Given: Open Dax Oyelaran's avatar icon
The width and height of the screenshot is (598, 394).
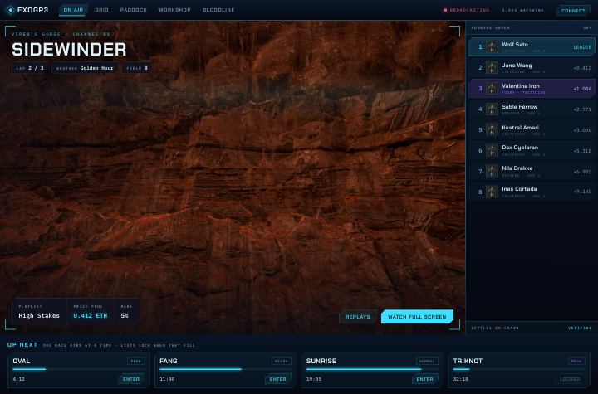Looking at the screenshot, I should (492, 150).
